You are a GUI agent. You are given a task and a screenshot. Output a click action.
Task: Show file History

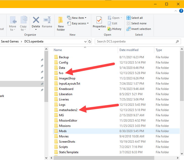(114, 29)
